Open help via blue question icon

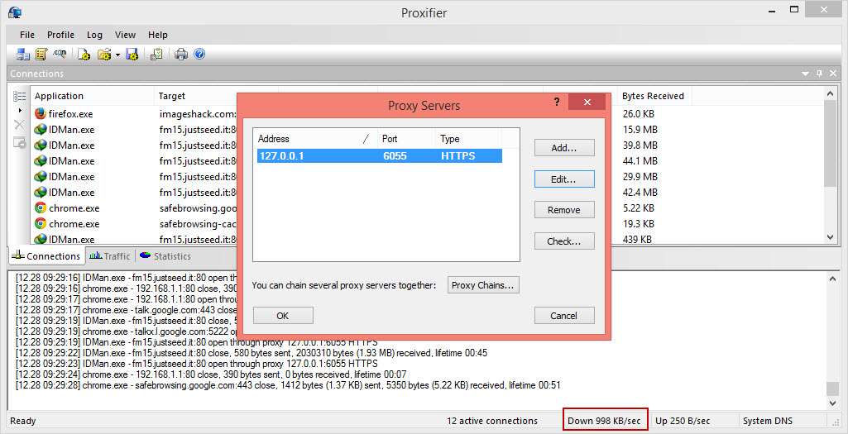click(x=199, y=55)
